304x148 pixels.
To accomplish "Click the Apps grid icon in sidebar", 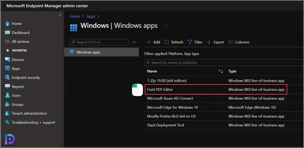I will coord(7,69).
